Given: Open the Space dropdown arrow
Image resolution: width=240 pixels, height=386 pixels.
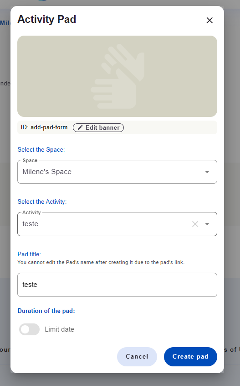Looking at the screenshot, I should 207,172.
